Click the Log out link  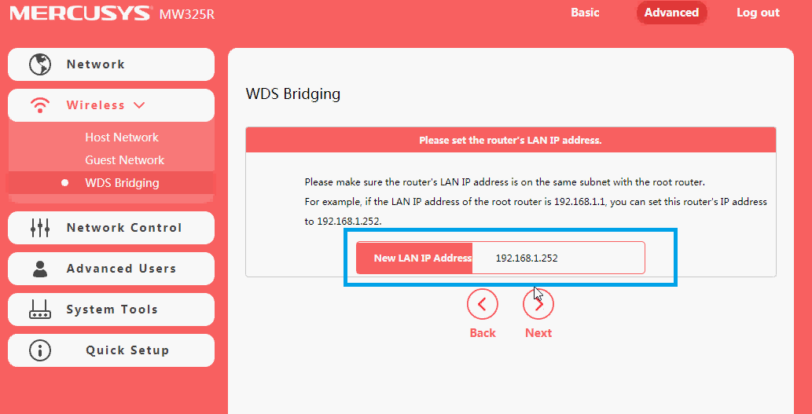(758, 13)
